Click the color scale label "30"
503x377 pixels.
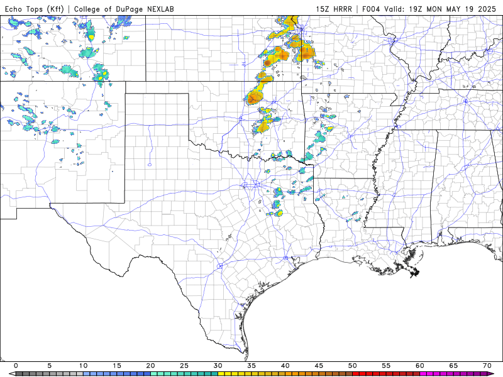pos(218,366)
